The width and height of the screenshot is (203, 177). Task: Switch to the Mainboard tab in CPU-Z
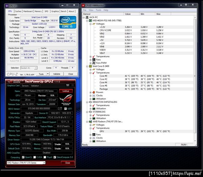click(28, 11)
